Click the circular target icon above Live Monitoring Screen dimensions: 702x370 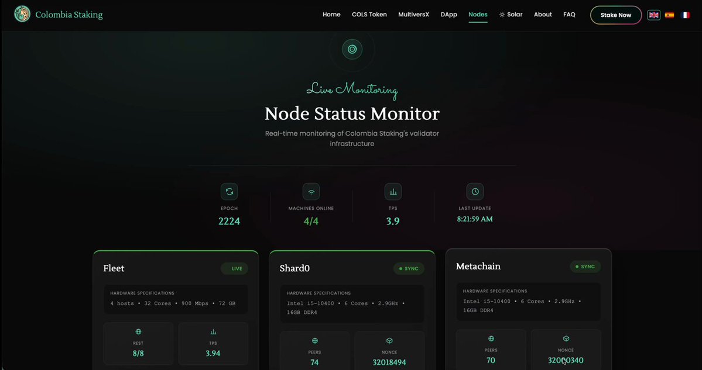point(352,49)
